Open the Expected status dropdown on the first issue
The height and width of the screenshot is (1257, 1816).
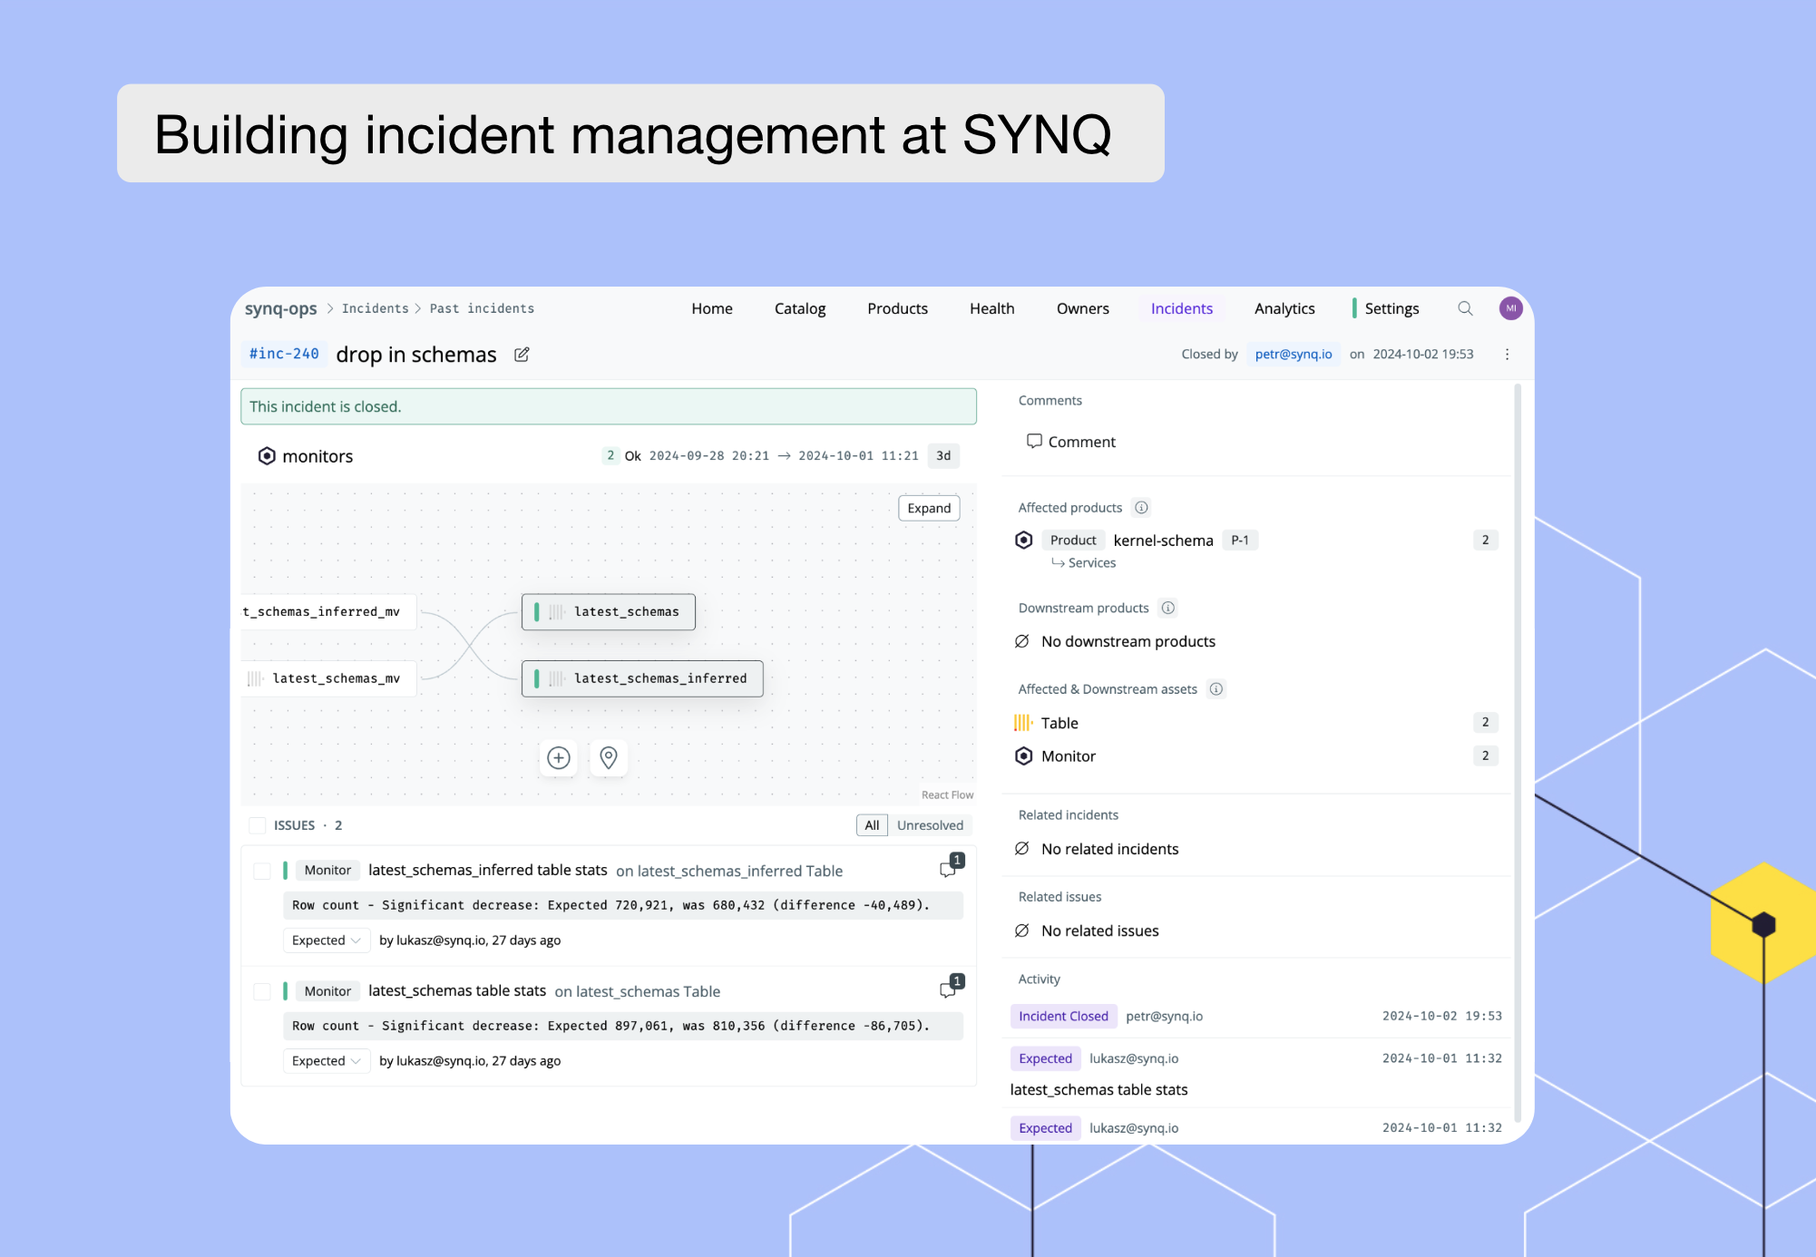(326, 940)
